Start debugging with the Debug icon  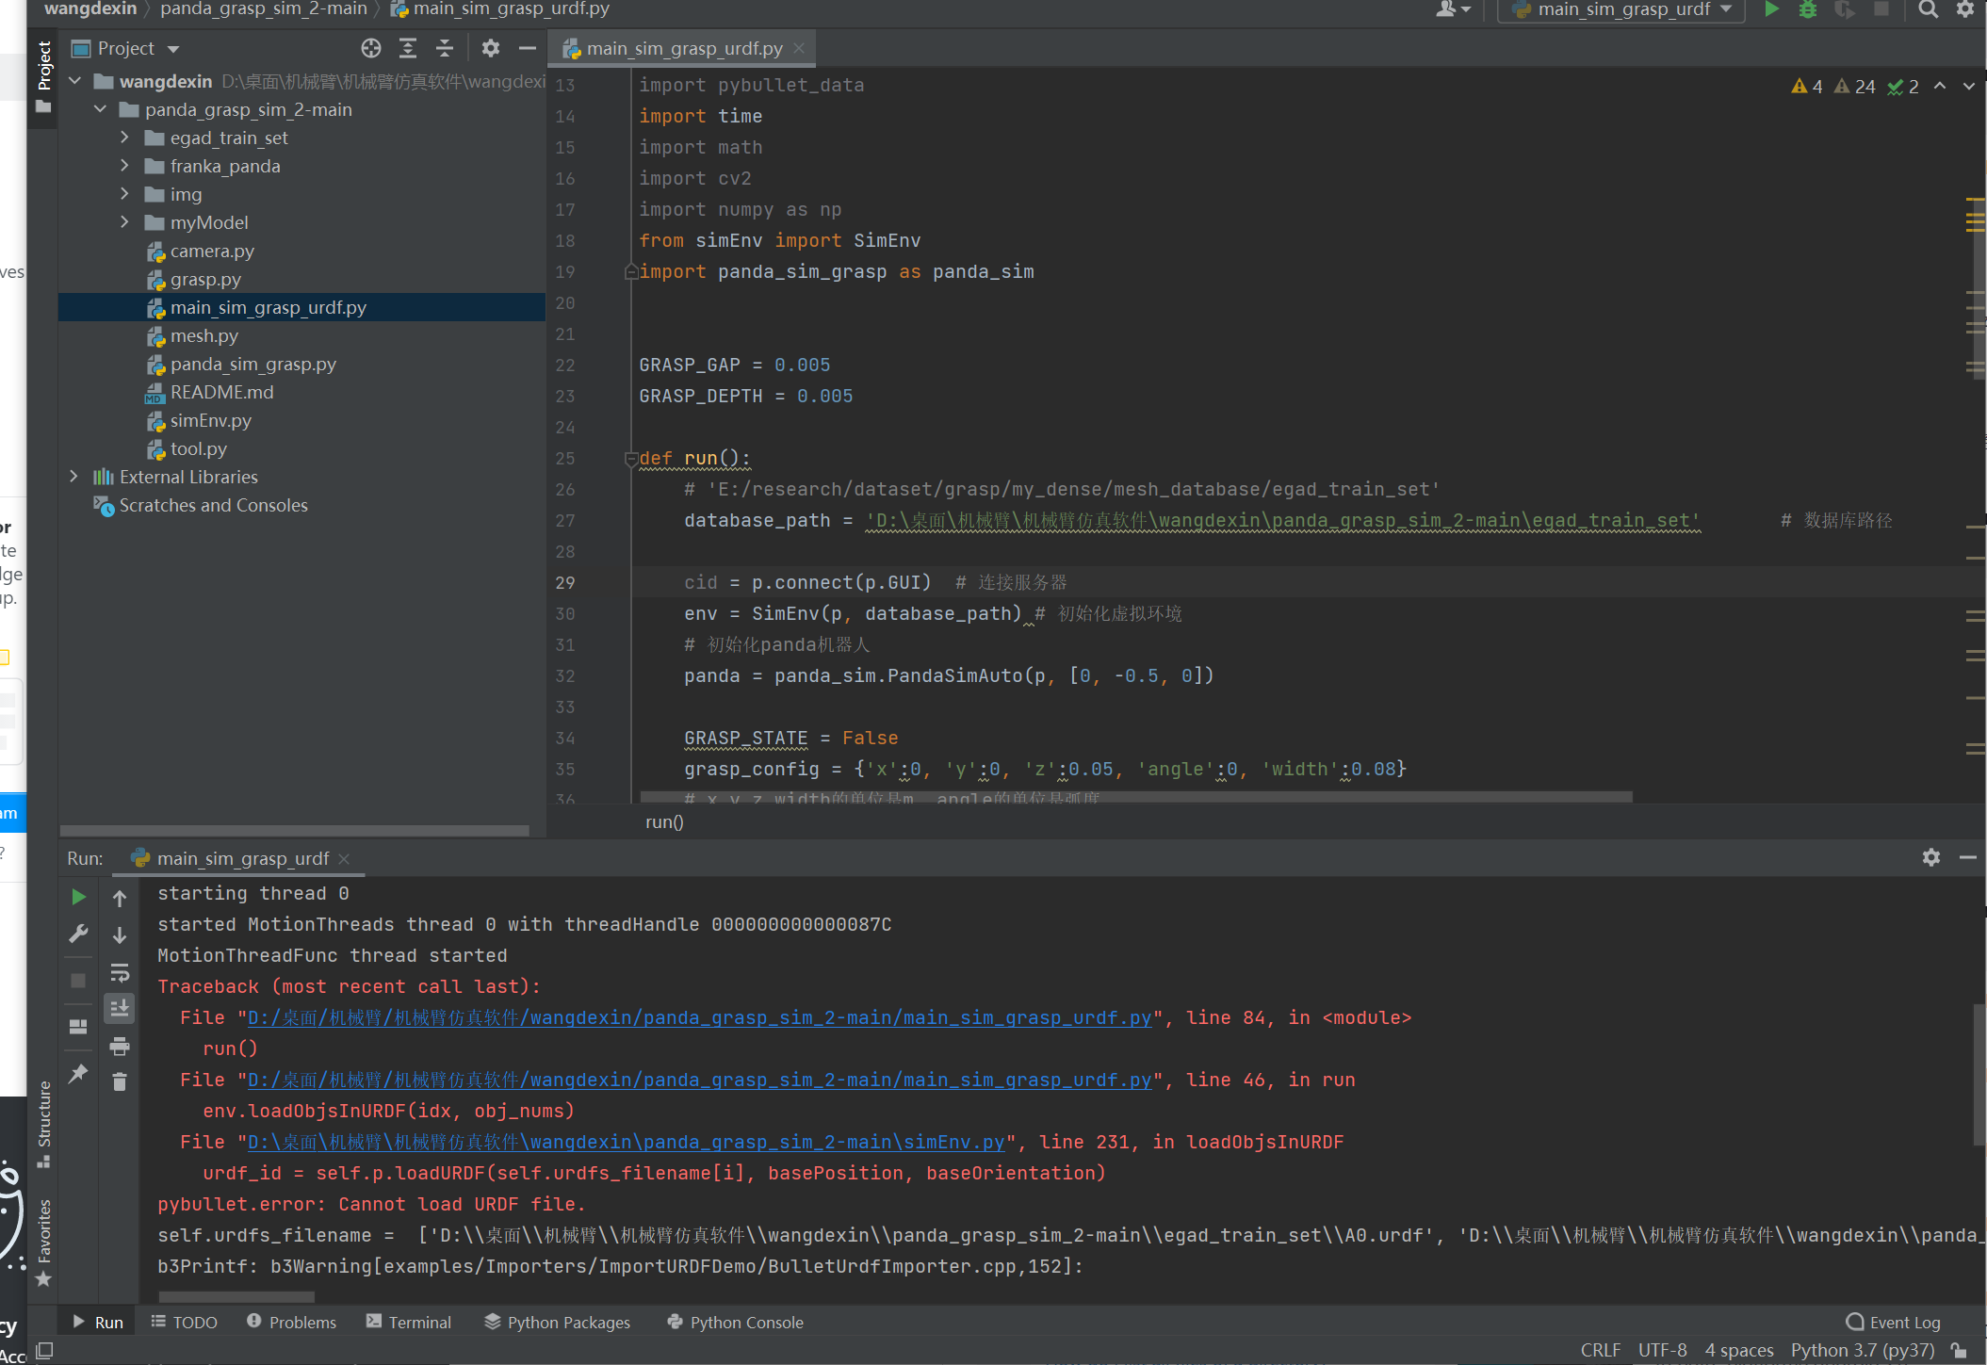1807,9
